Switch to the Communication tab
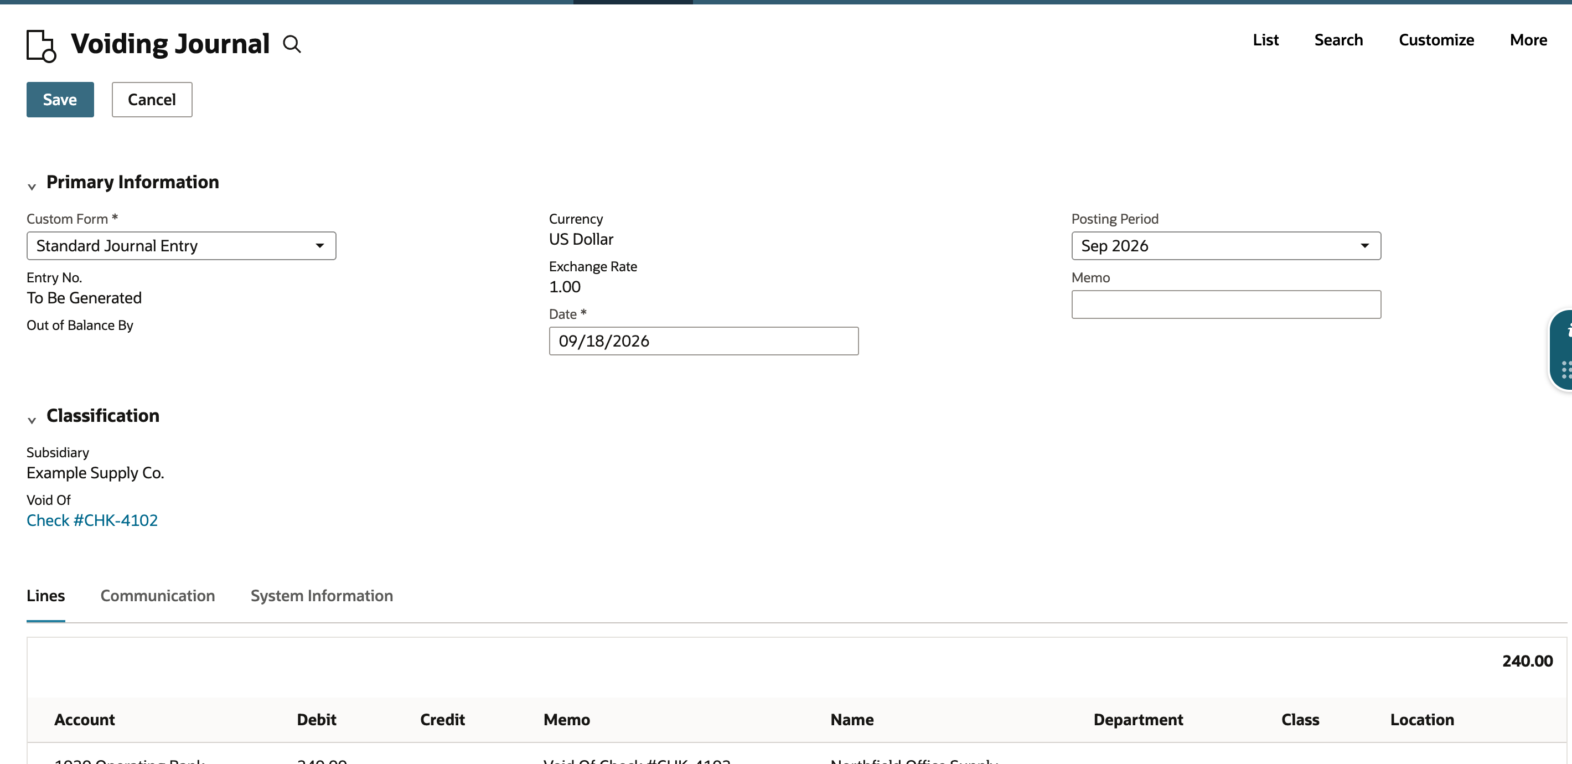This screenshot has width=1572, height=764. click(x=157, y=596)
